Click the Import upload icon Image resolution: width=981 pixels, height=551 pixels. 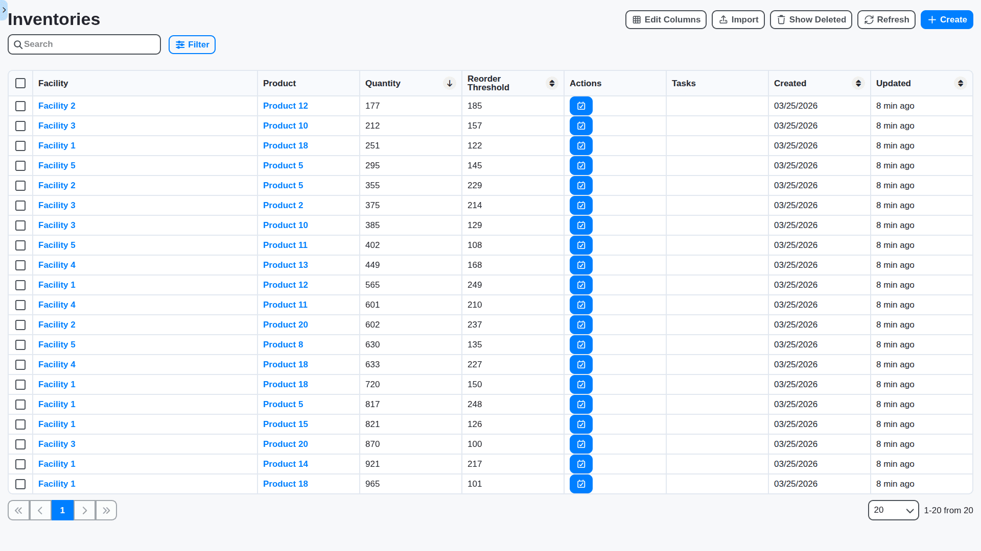[723, 19]
